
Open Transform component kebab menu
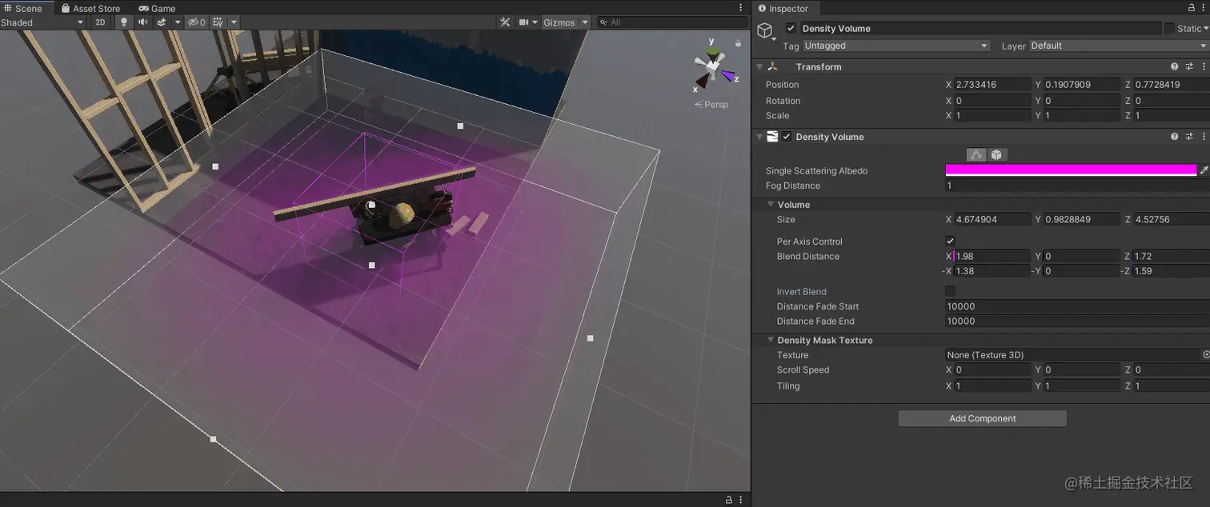pos(1203,67)
